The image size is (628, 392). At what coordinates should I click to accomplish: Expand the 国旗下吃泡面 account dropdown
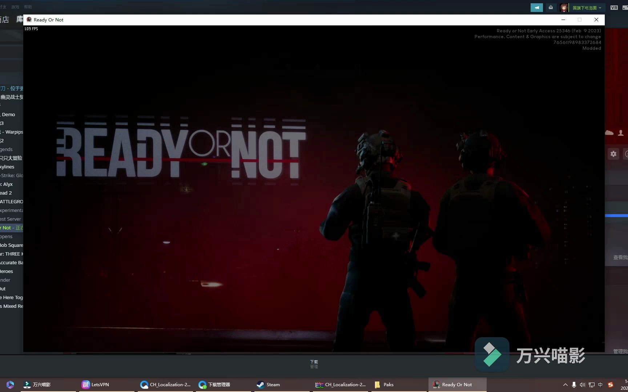click(x=587, y=8)
